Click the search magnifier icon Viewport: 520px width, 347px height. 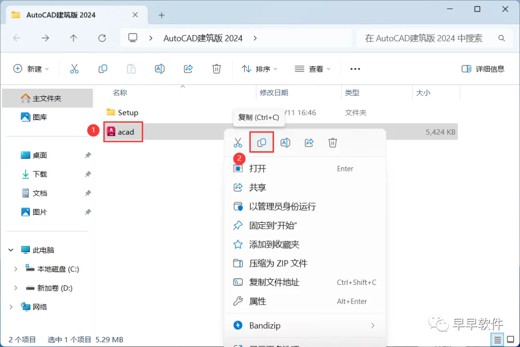pyautogui.click(x=501, y=39)
